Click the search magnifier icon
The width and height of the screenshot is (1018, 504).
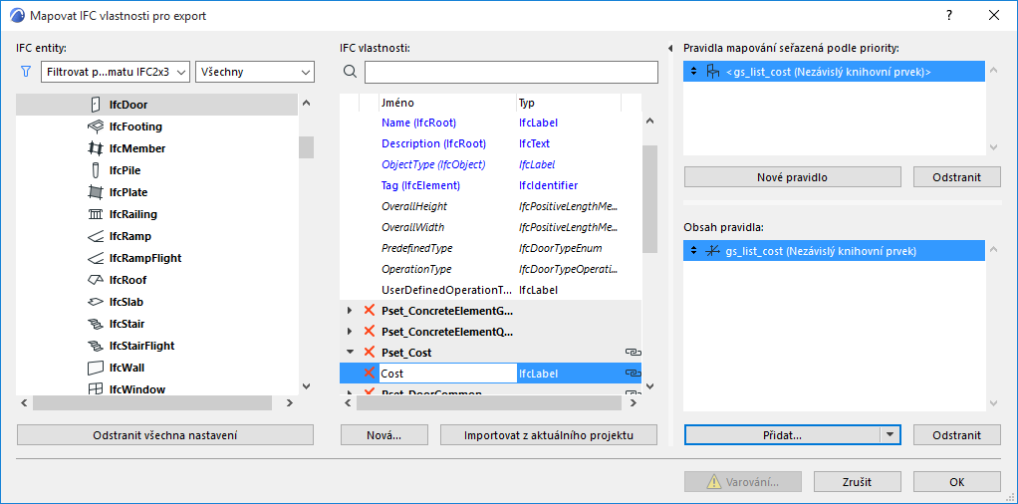(x=350, y=72)
